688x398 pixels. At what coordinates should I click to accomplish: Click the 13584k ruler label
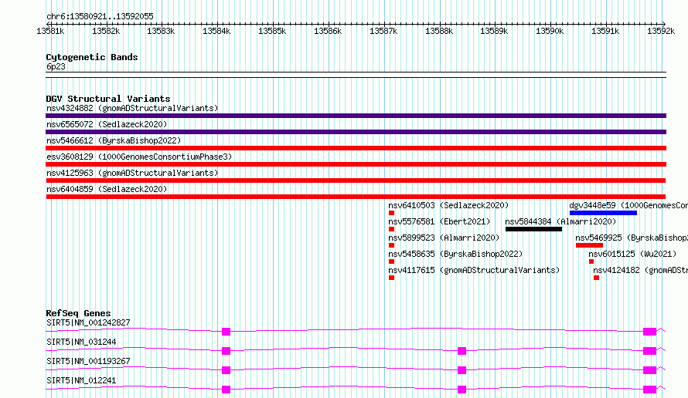216,31
